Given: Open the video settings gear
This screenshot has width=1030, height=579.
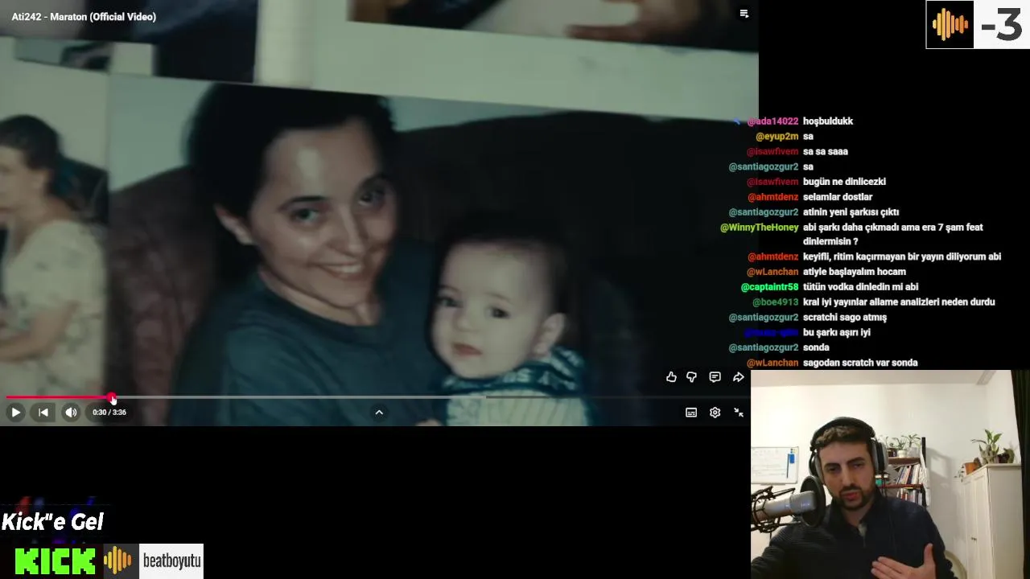Looking at the screenshot, I should pos(715,413).
